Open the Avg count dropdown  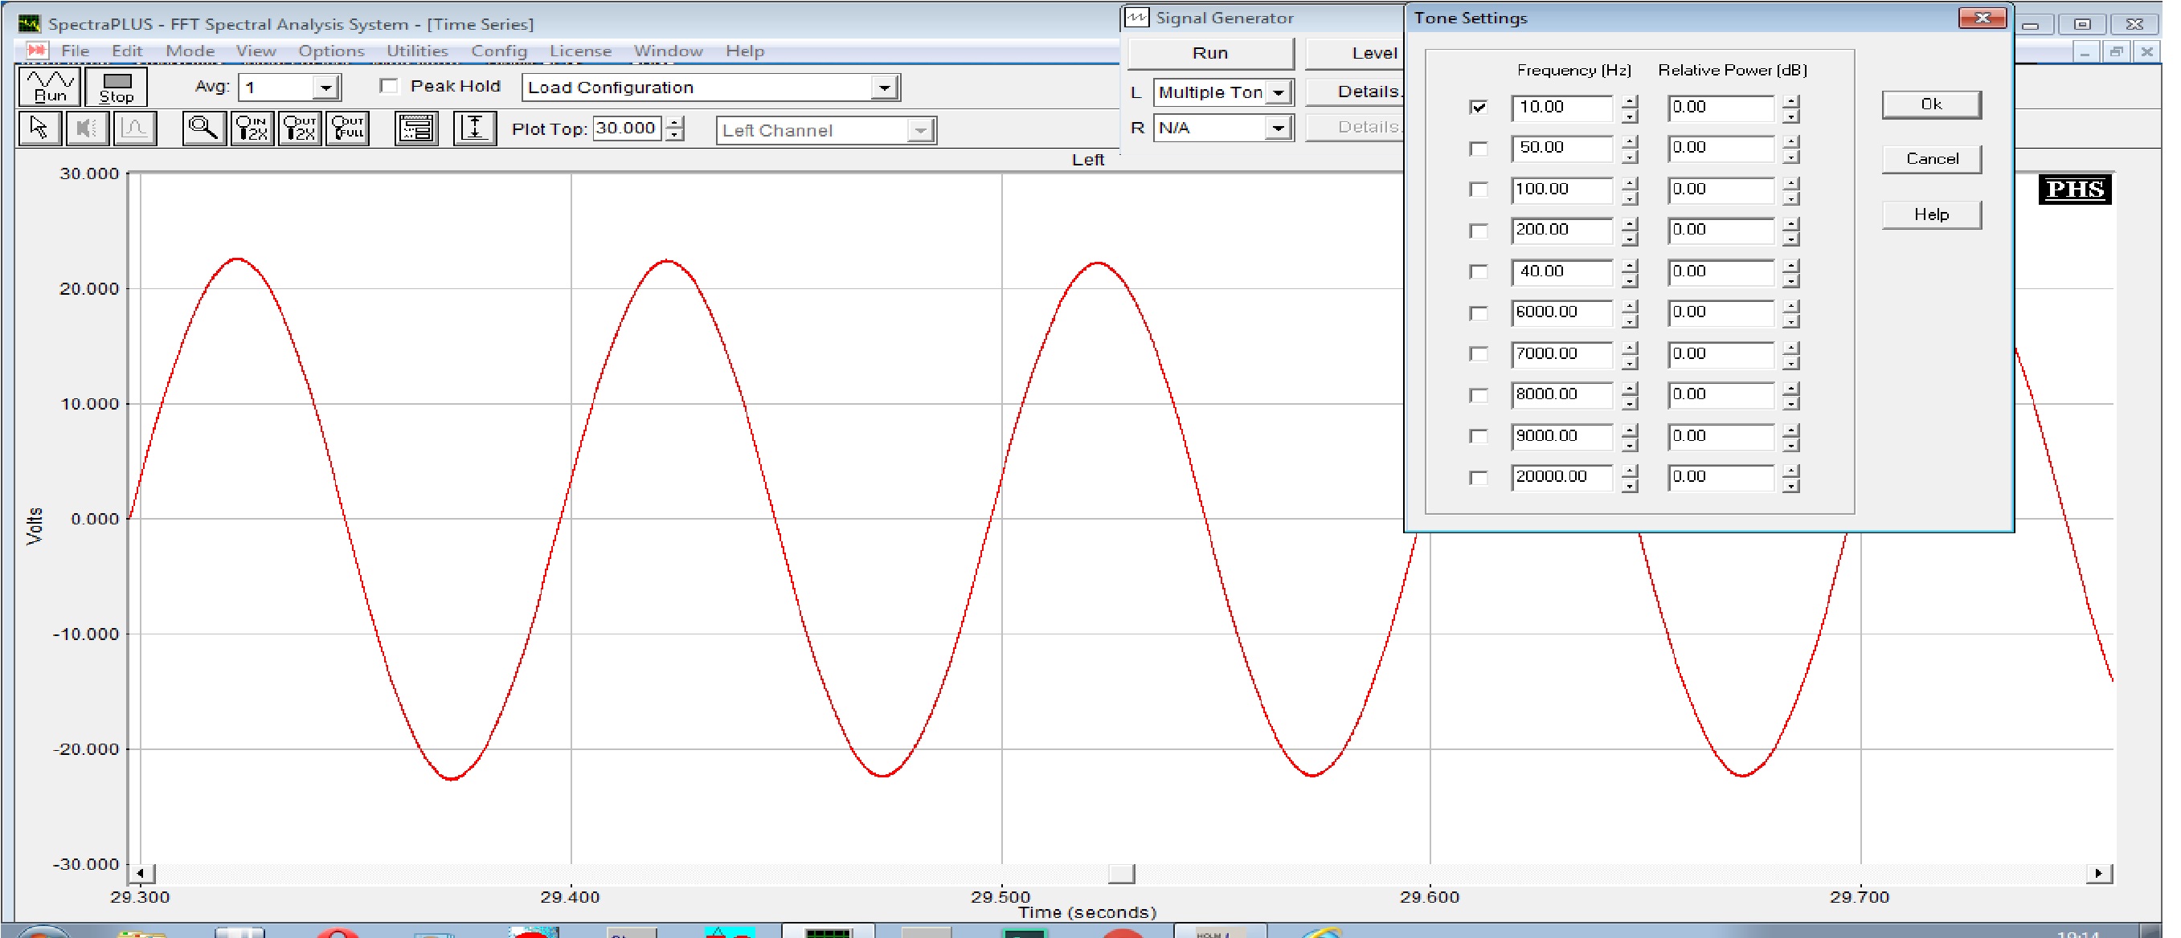325,87
